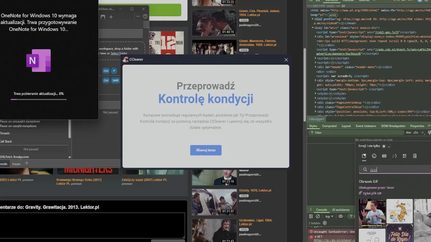The height and width of the screenshot is (242, 431).
Task: Open the AI assistance drawer tab
Action: [341, 210]
